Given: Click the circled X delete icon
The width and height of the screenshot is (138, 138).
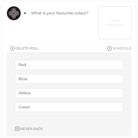Looking at the screenshot, I should point(12,48).
